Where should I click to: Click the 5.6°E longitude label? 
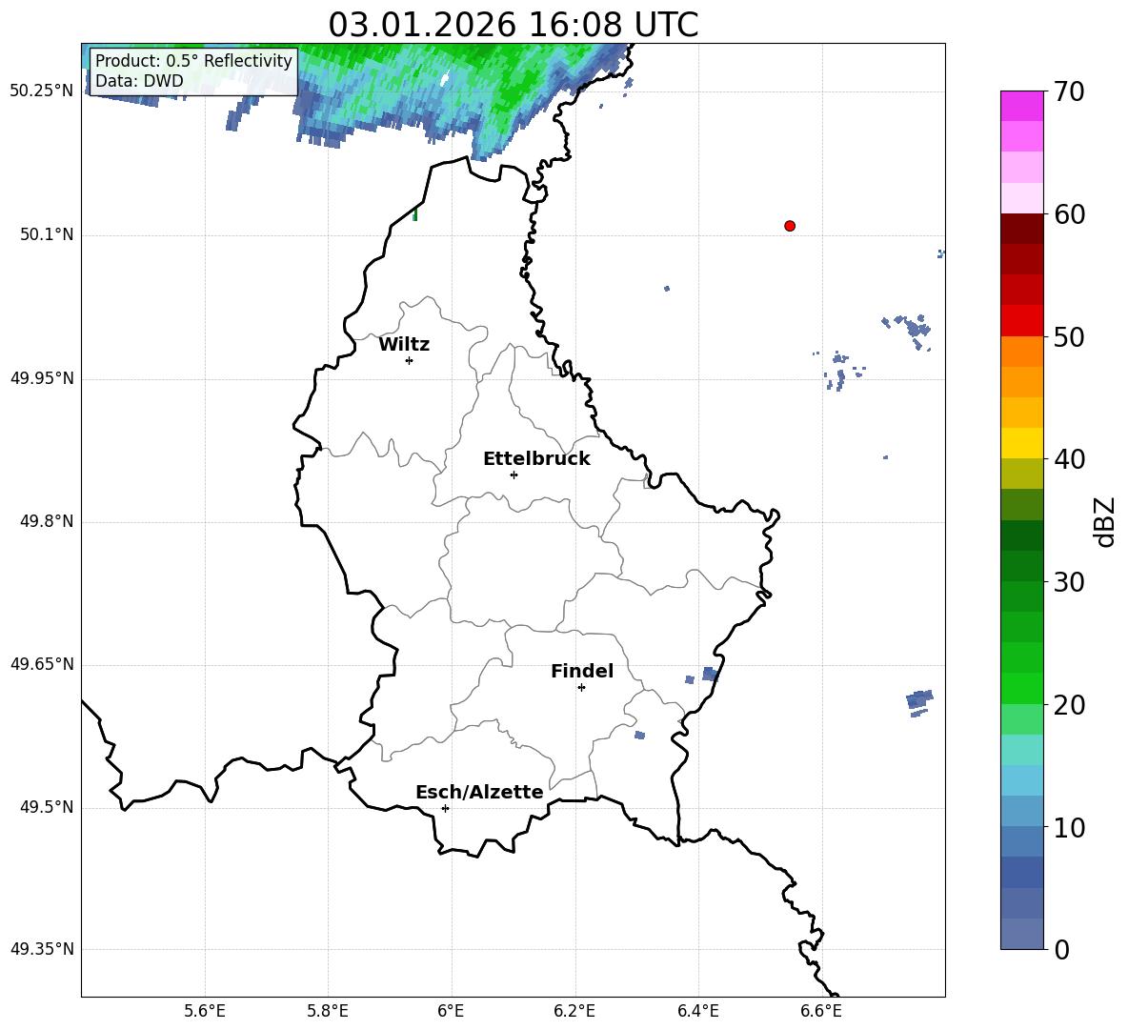coord(205,1011)
